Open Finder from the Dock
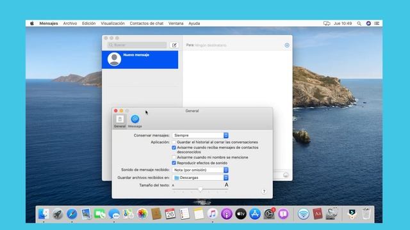 point(44,214)
